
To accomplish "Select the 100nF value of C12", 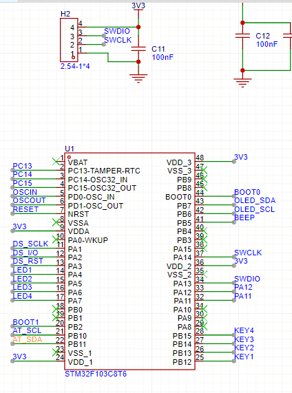I will point(267,44).
